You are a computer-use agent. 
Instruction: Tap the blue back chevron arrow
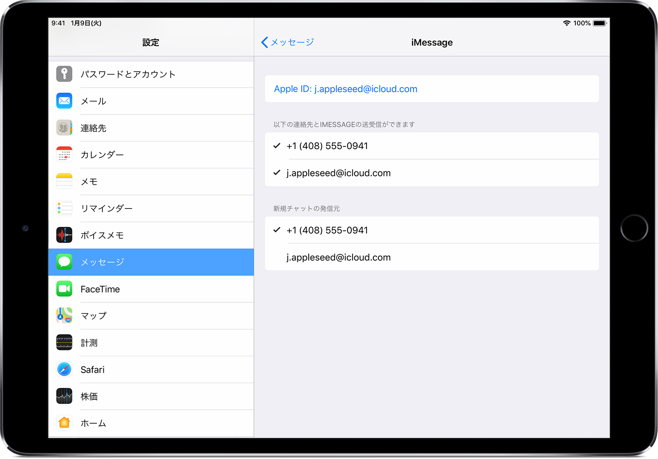click(x=264, y=42)
